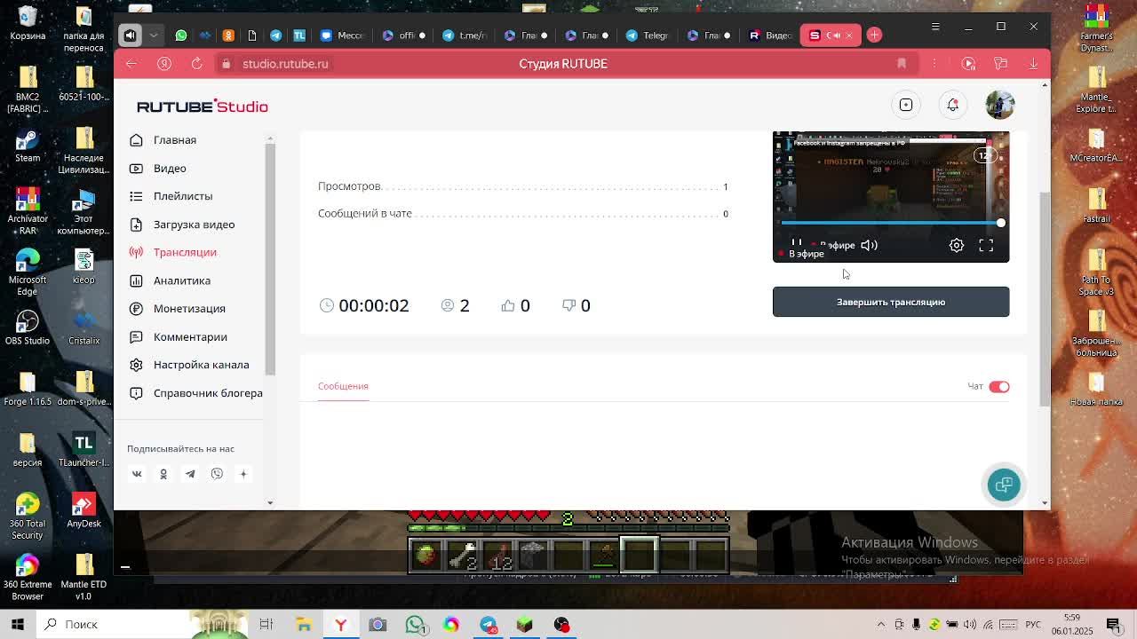Switch to the Сообщения tab

[x=343, y=386]
